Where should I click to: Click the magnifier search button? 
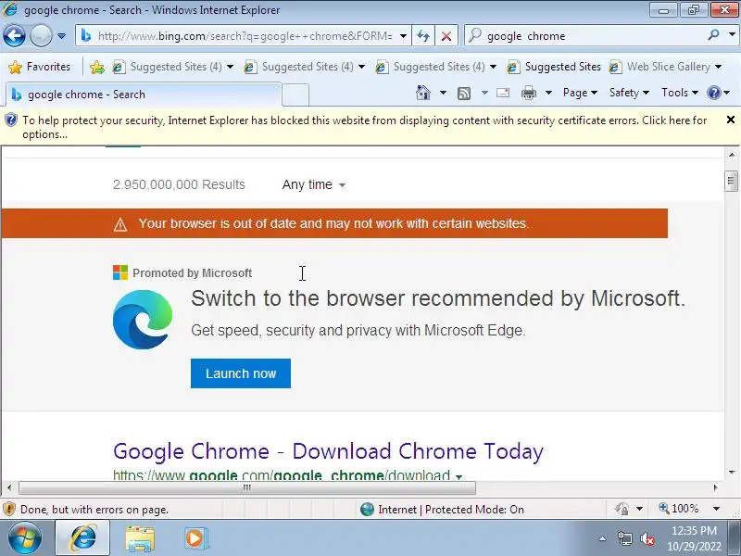[x=713, y=35]
